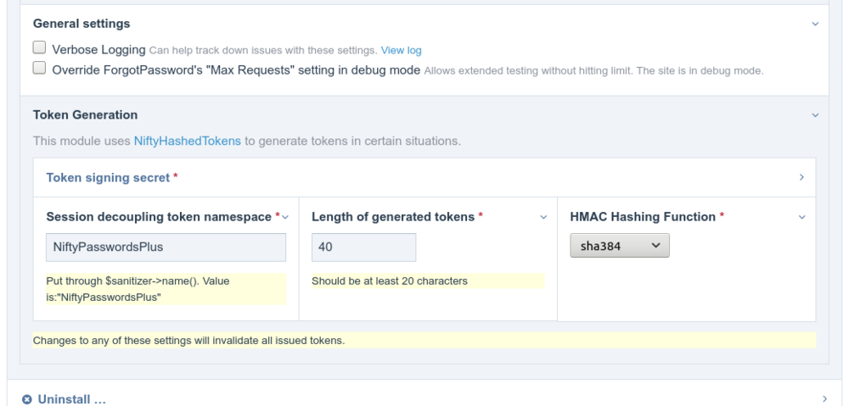Image resolution: width=849 pixels, height=406 pixels.
Task: Toggle Override ForgotPassword Max Requests checkbox
Action: 39,70
